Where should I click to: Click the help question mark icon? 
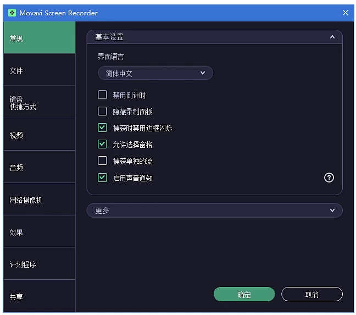[329, 178]
